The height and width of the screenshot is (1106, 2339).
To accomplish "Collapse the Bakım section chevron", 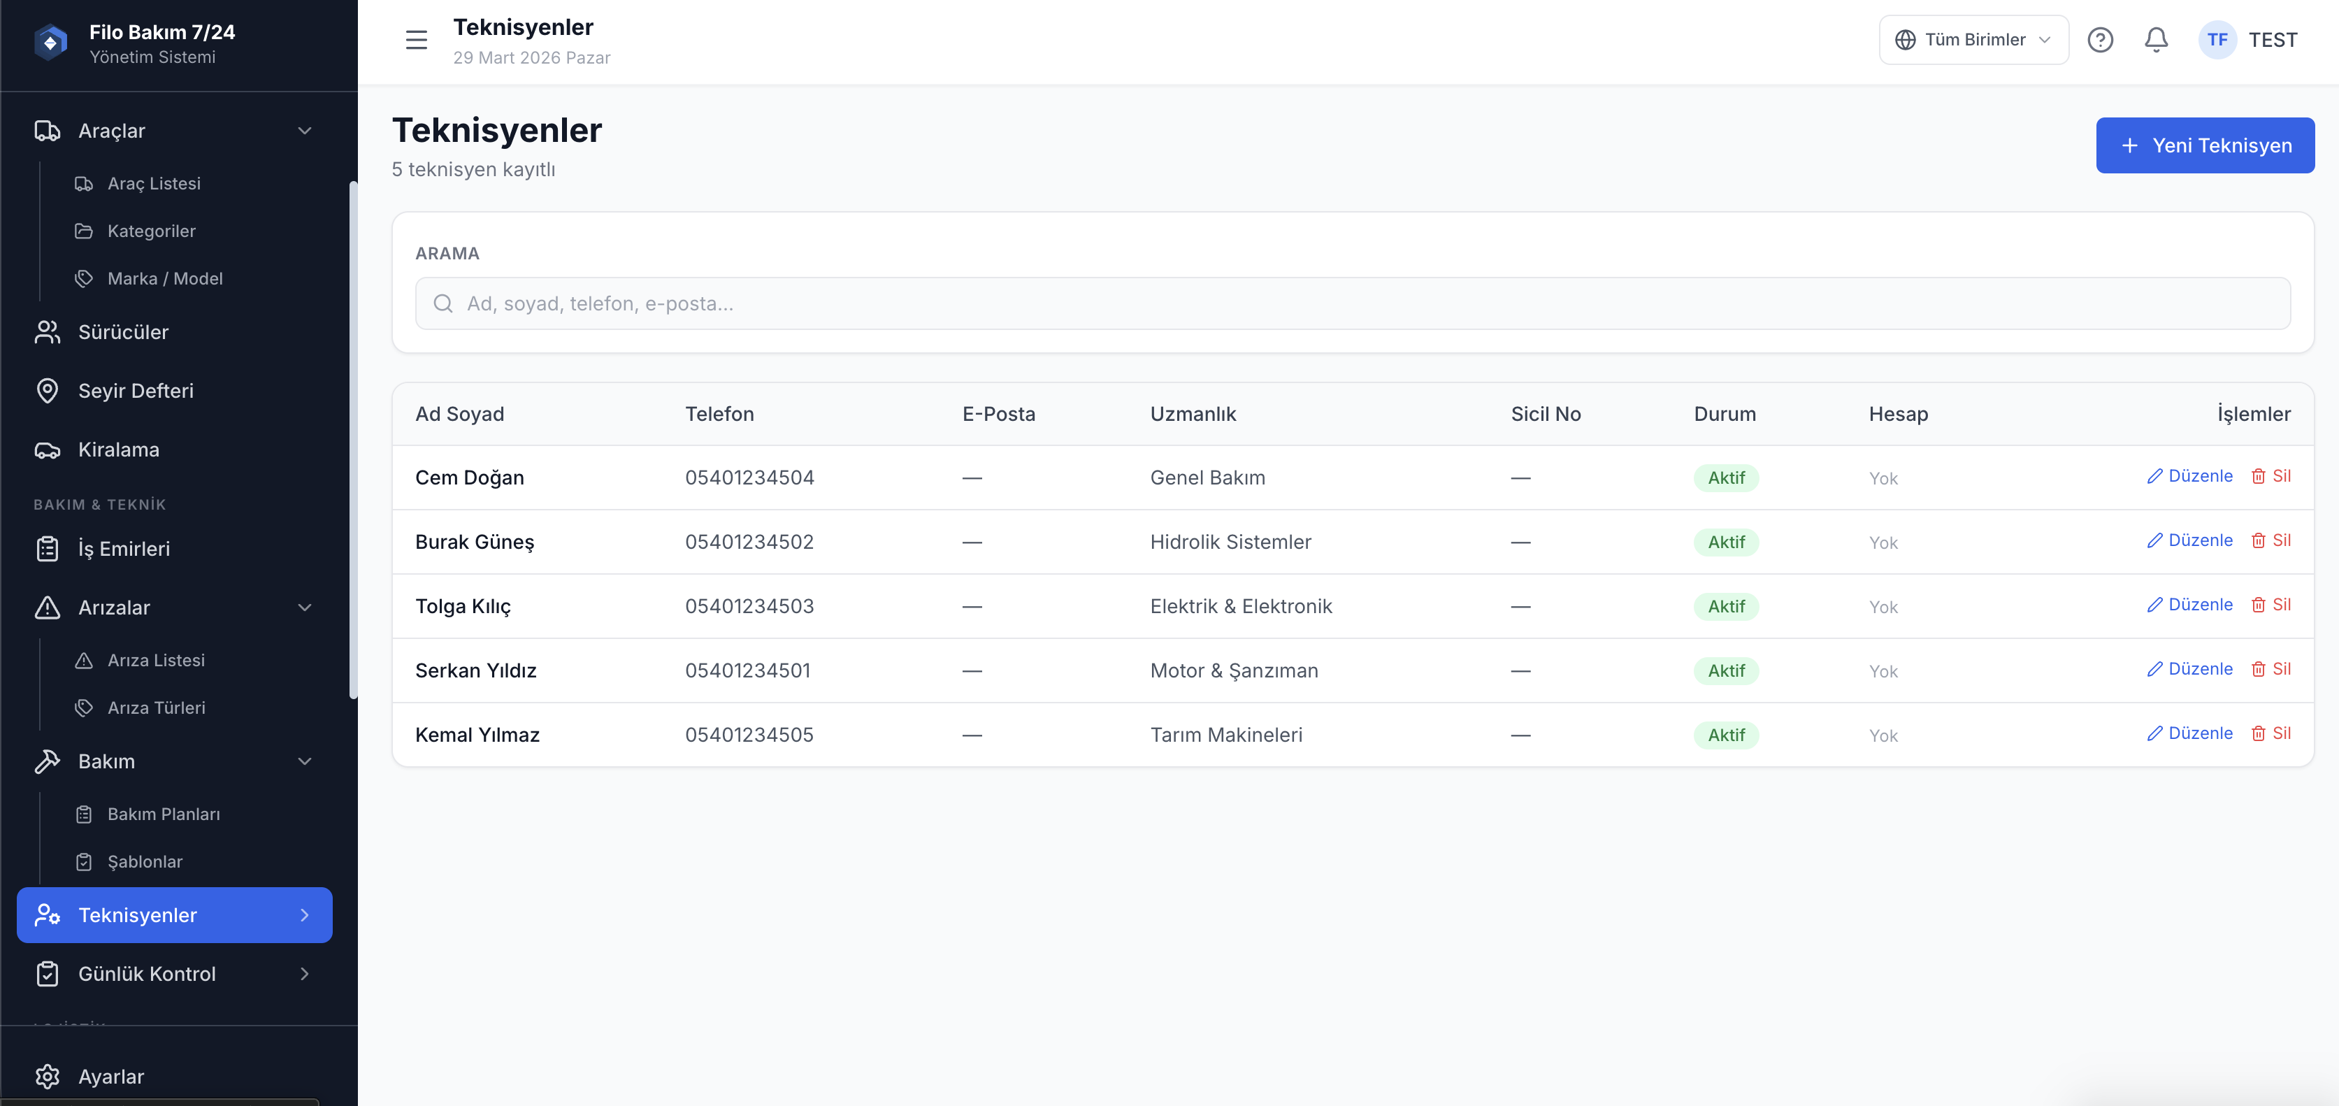I will click(x=305, y=761).
